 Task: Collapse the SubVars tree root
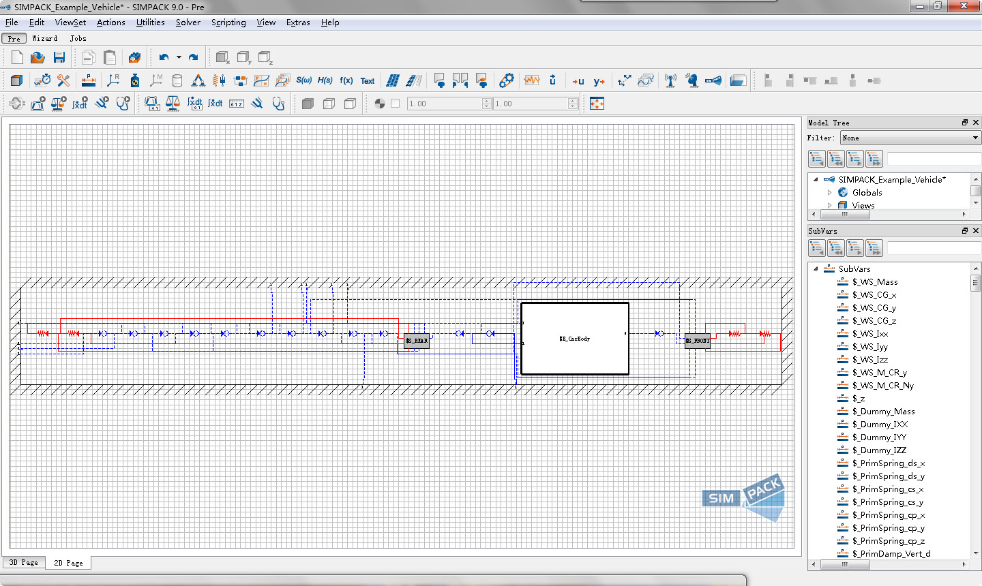coord(816,269)
